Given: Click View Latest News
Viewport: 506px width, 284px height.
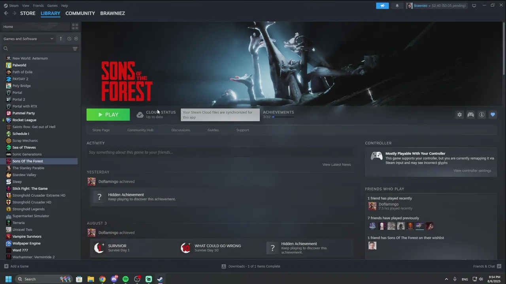Looking at the screenshot, I should [x=336, y=164].
